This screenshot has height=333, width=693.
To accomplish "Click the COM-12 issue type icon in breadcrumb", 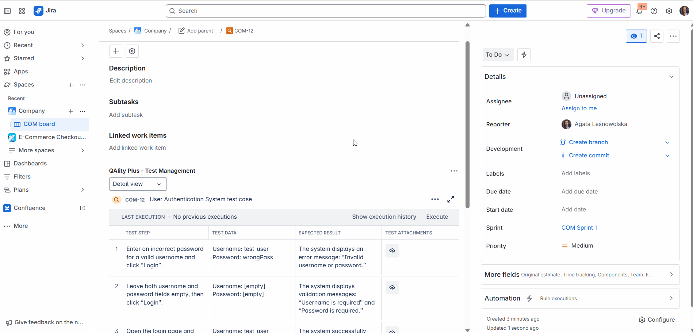I will pyautogui.click(x=230, y=31).
